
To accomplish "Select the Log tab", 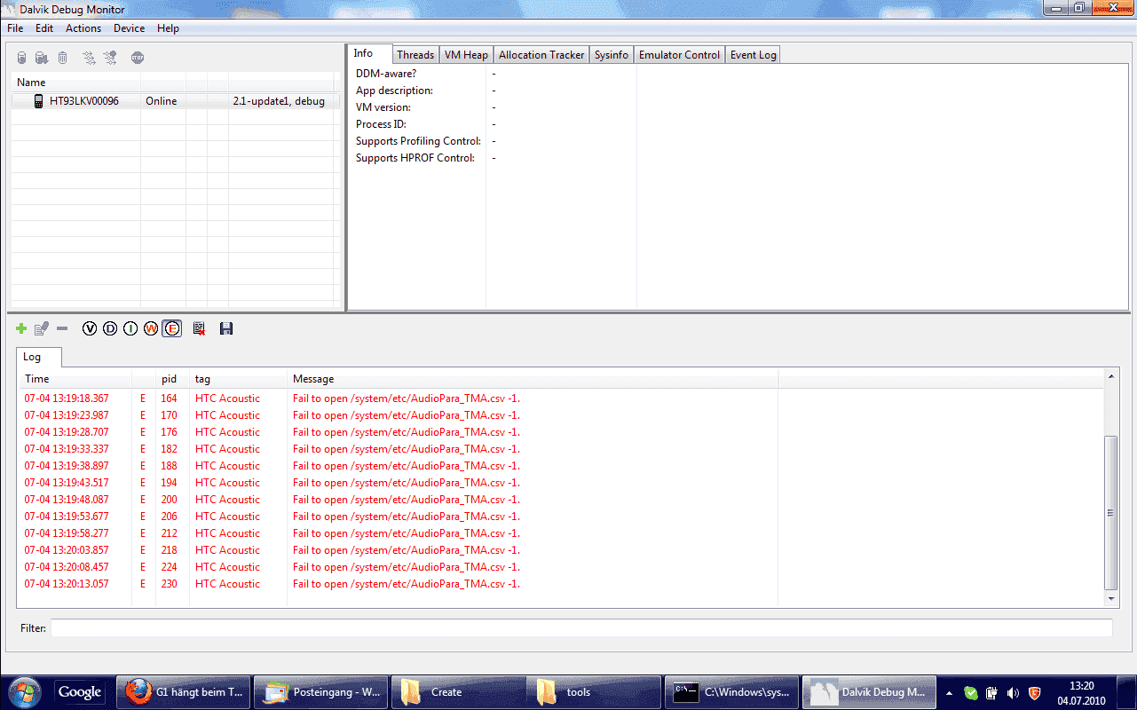I will click(x=39, y=357).
